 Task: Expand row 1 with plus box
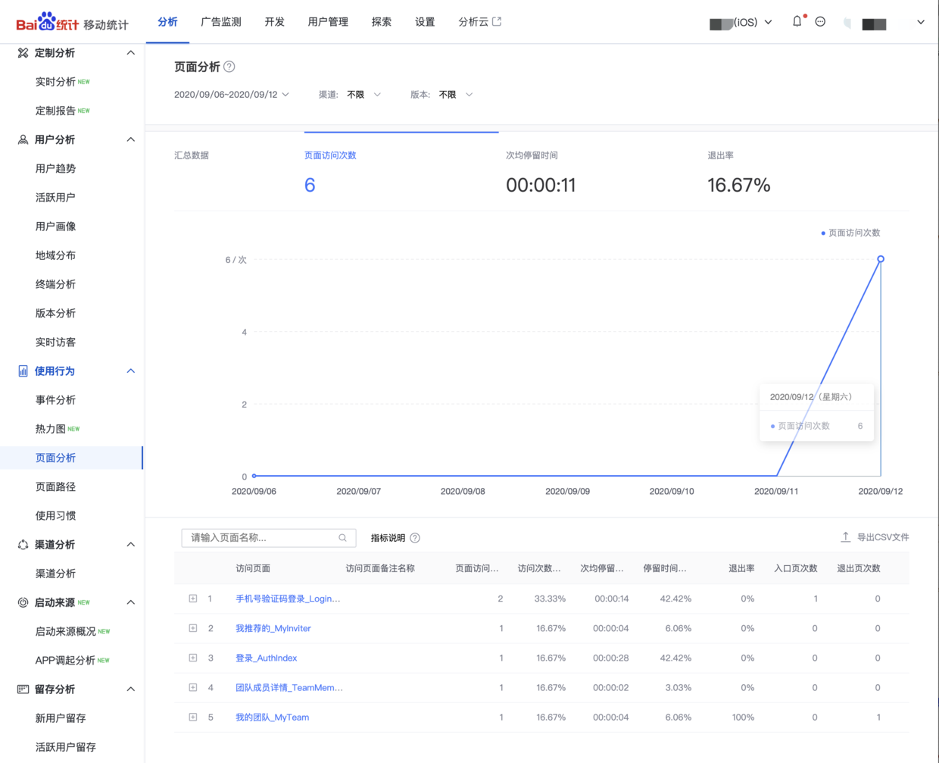click(193, 599)
